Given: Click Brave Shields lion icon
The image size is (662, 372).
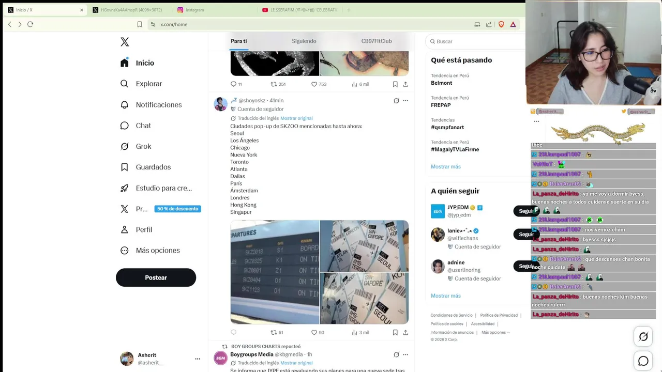Looking at the screenshot, I should pos(501,24).
